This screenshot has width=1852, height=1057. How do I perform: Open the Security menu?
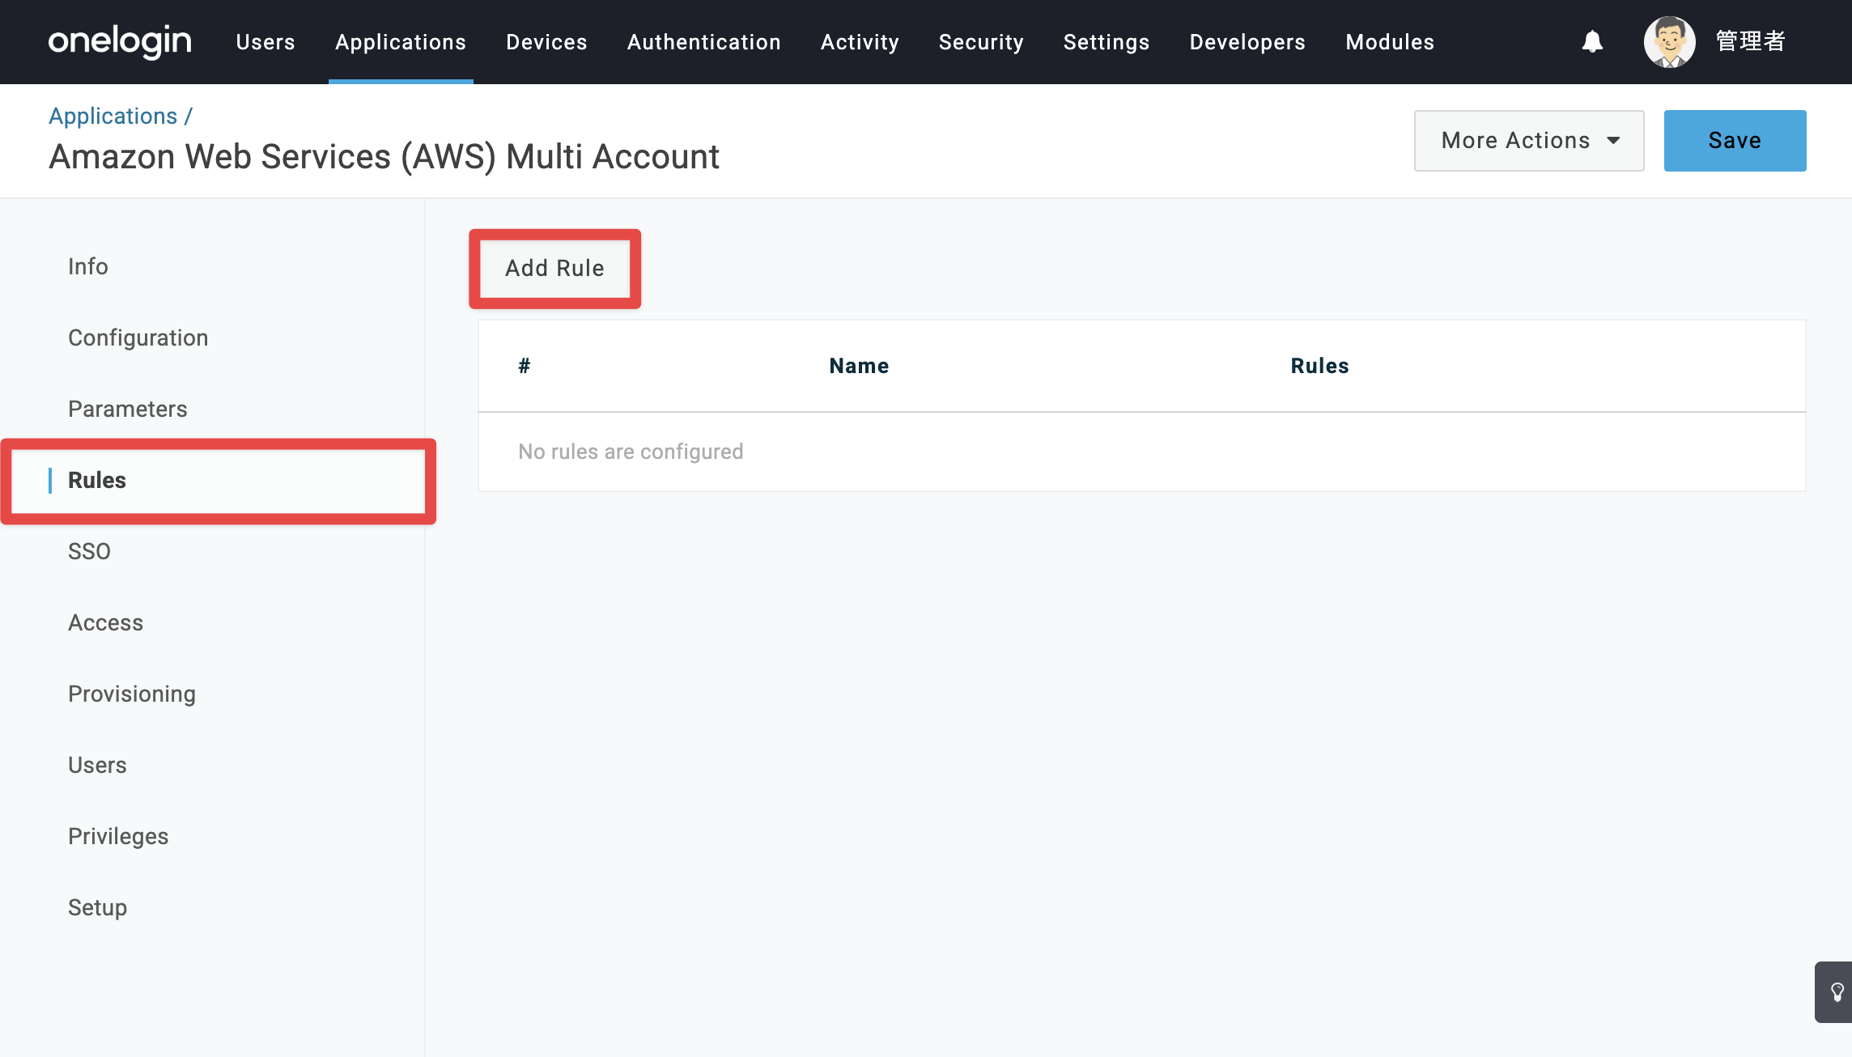click(981, 42)
